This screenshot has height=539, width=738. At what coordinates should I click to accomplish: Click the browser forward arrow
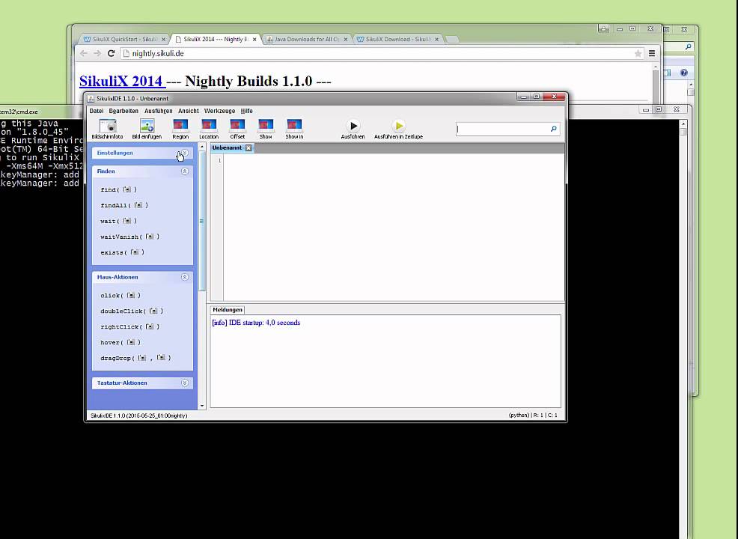[97, 54]
